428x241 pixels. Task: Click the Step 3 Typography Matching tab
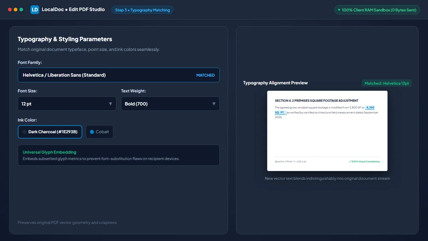(x=142, y=10)
